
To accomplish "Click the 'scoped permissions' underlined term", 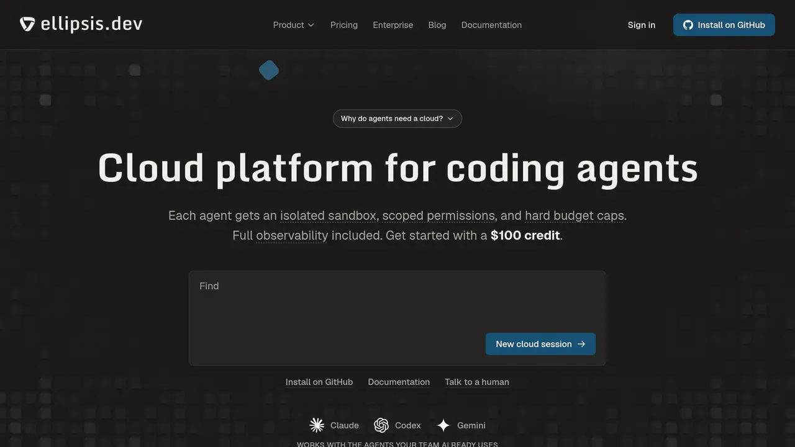I will tap(438, 215).
